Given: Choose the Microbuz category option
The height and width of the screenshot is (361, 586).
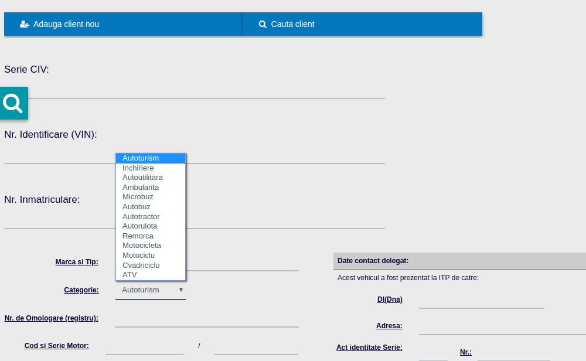Looking at the screenshot, I should pyautogui.click(x=138, y=197).
